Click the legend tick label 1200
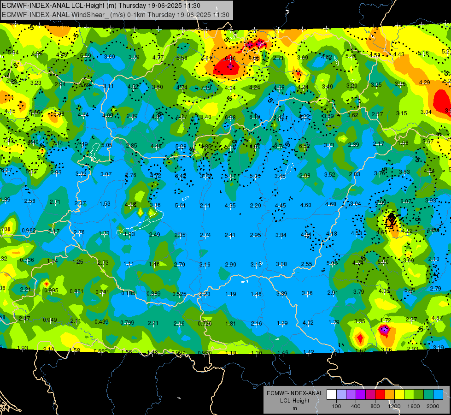This screenshot has height=415, width=451. pos(394,406)
